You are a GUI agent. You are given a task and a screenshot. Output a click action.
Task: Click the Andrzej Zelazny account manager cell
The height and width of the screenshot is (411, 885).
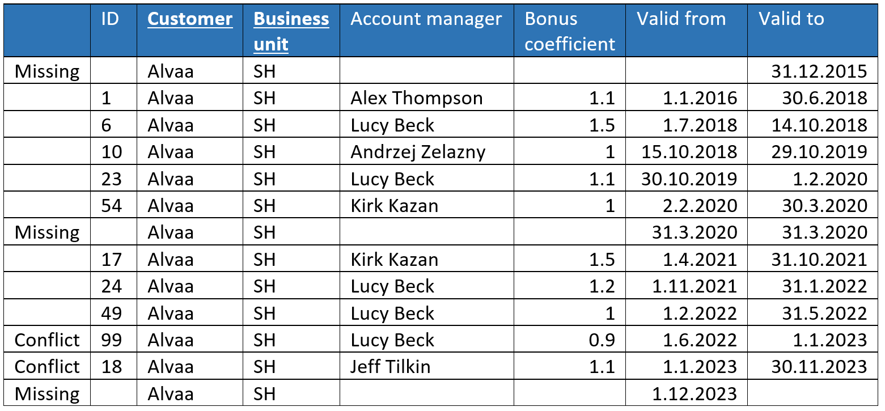click(x=418, y=152)
